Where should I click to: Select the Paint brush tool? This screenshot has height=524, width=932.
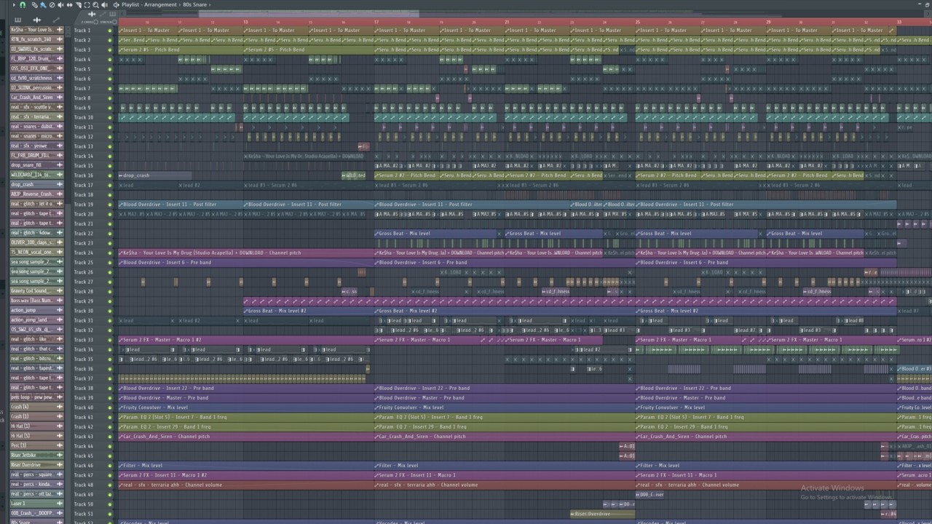click(43, 5)
